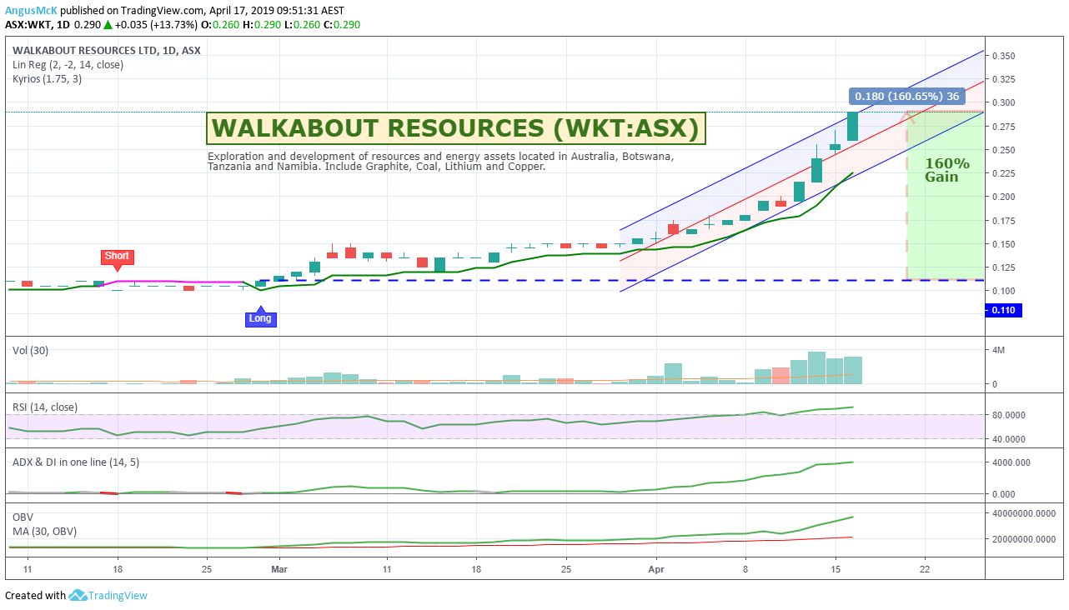Click the 0.100 price axis value
The image size is (1069, 610).
[1003, 291]
